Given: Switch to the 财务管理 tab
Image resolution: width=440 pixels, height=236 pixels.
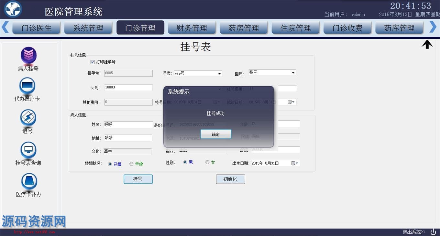Looking at the screenshot, I should point(192,28).
